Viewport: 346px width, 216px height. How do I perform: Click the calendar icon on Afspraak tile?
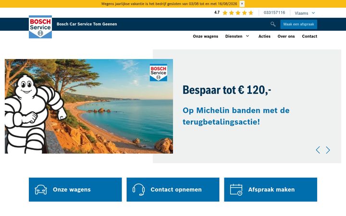coord(236,190)
